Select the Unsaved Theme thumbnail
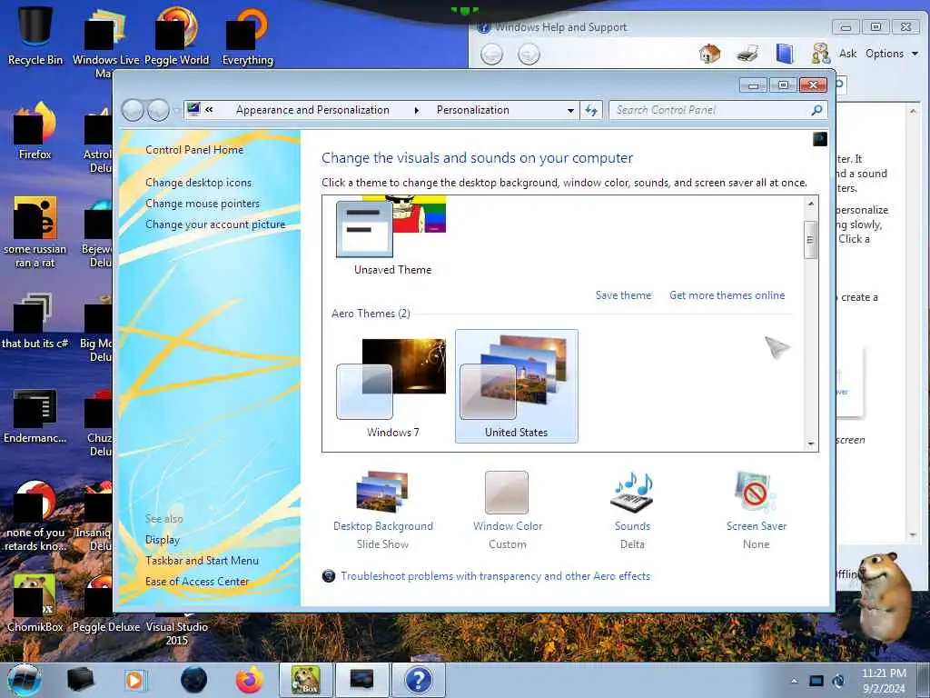930x698 pixels. [391, 230]
